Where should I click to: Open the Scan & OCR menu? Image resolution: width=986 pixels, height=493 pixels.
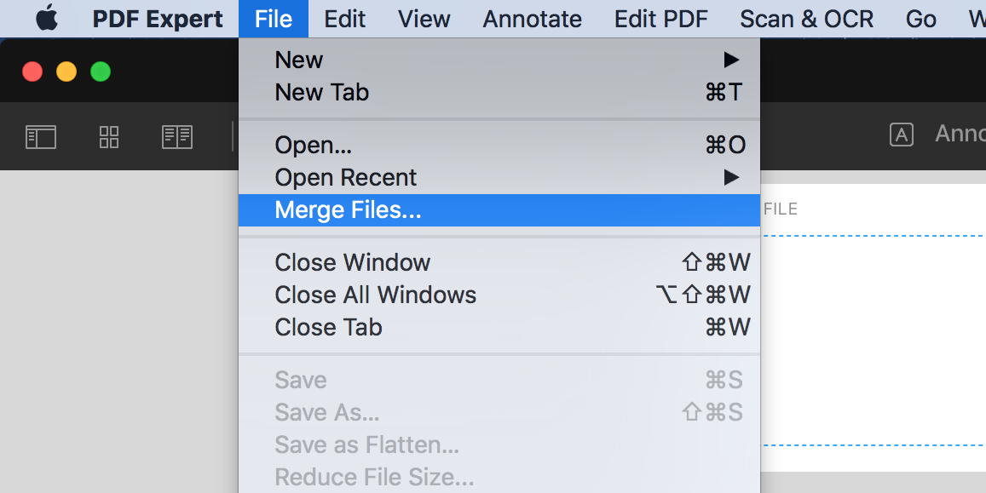[x=806, y=19]
